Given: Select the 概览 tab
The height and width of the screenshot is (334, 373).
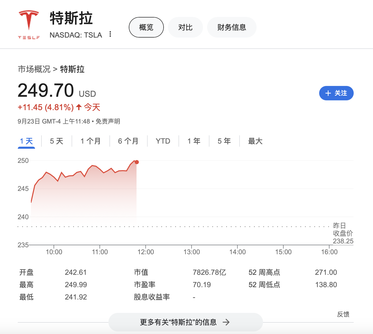Looking at the screenshot, I should tap(146, 27).
